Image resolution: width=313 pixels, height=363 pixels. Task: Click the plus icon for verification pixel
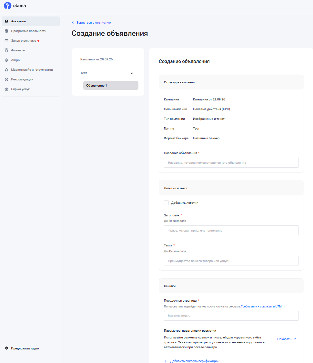coord(166,361)
